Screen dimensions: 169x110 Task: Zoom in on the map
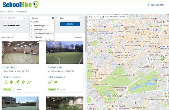click(x=90, y=23)
